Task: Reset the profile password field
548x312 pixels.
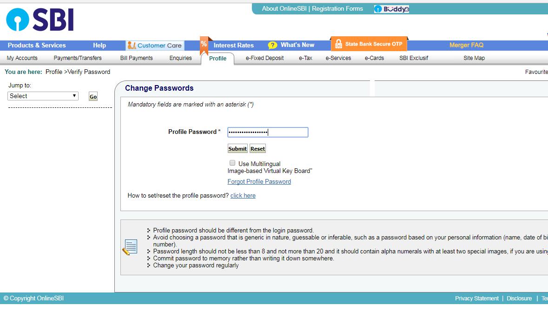Action: [257, 149]
